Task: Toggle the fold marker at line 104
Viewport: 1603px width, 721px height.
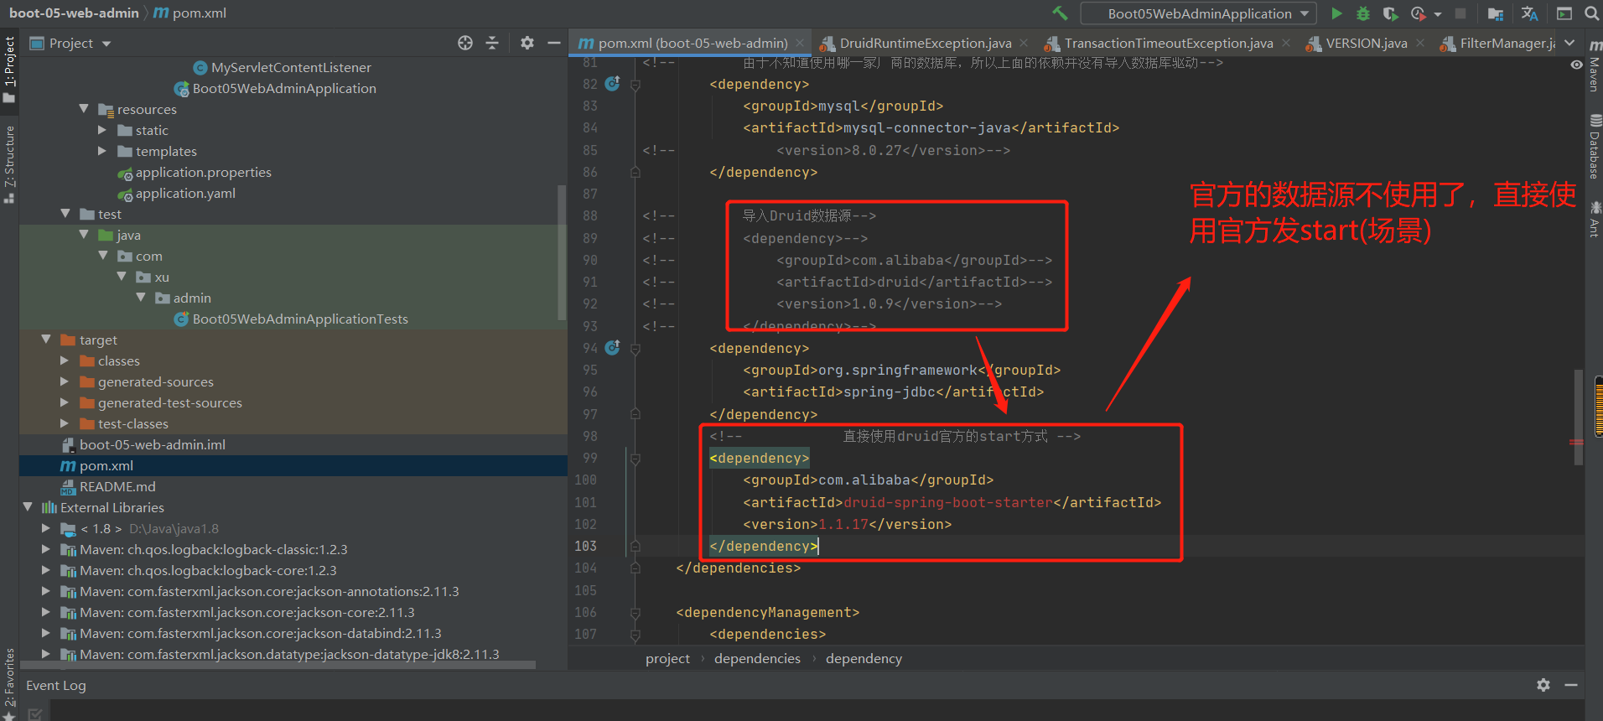Action: point(635,568)
